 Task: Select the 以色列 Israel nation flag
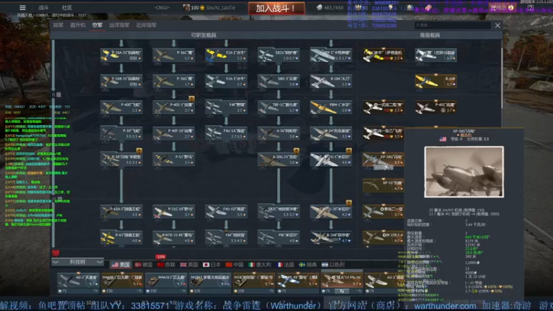[x=333, y=265]
